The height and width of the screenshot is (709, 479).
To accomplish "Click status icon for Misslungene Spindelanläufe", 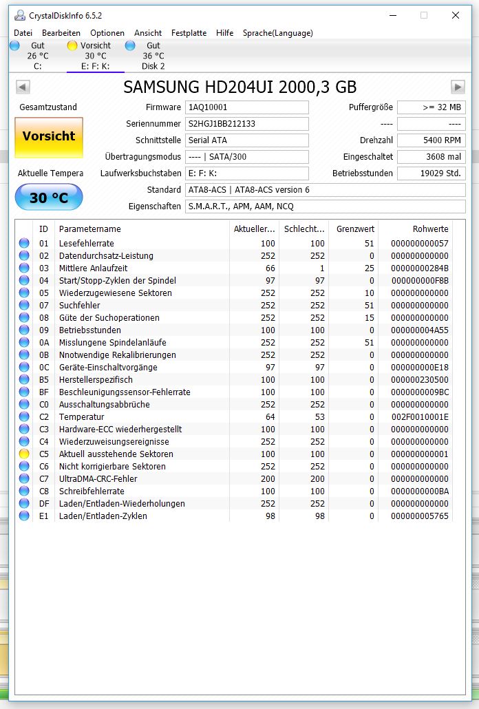I will (x=24, y=342).
